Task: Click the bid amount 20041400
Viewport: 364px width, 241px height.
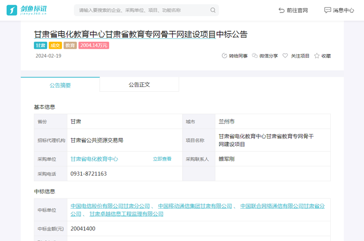Action: coord(83,229)
